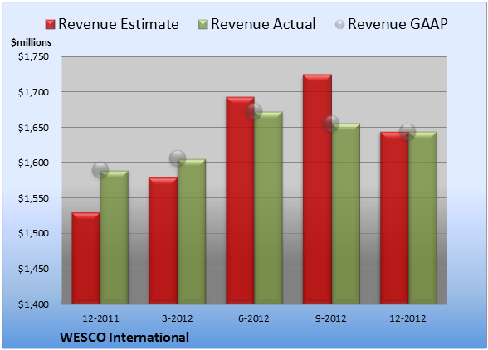
Task: Select the red estimate bar for 12-2011
Action: [86, 258]
